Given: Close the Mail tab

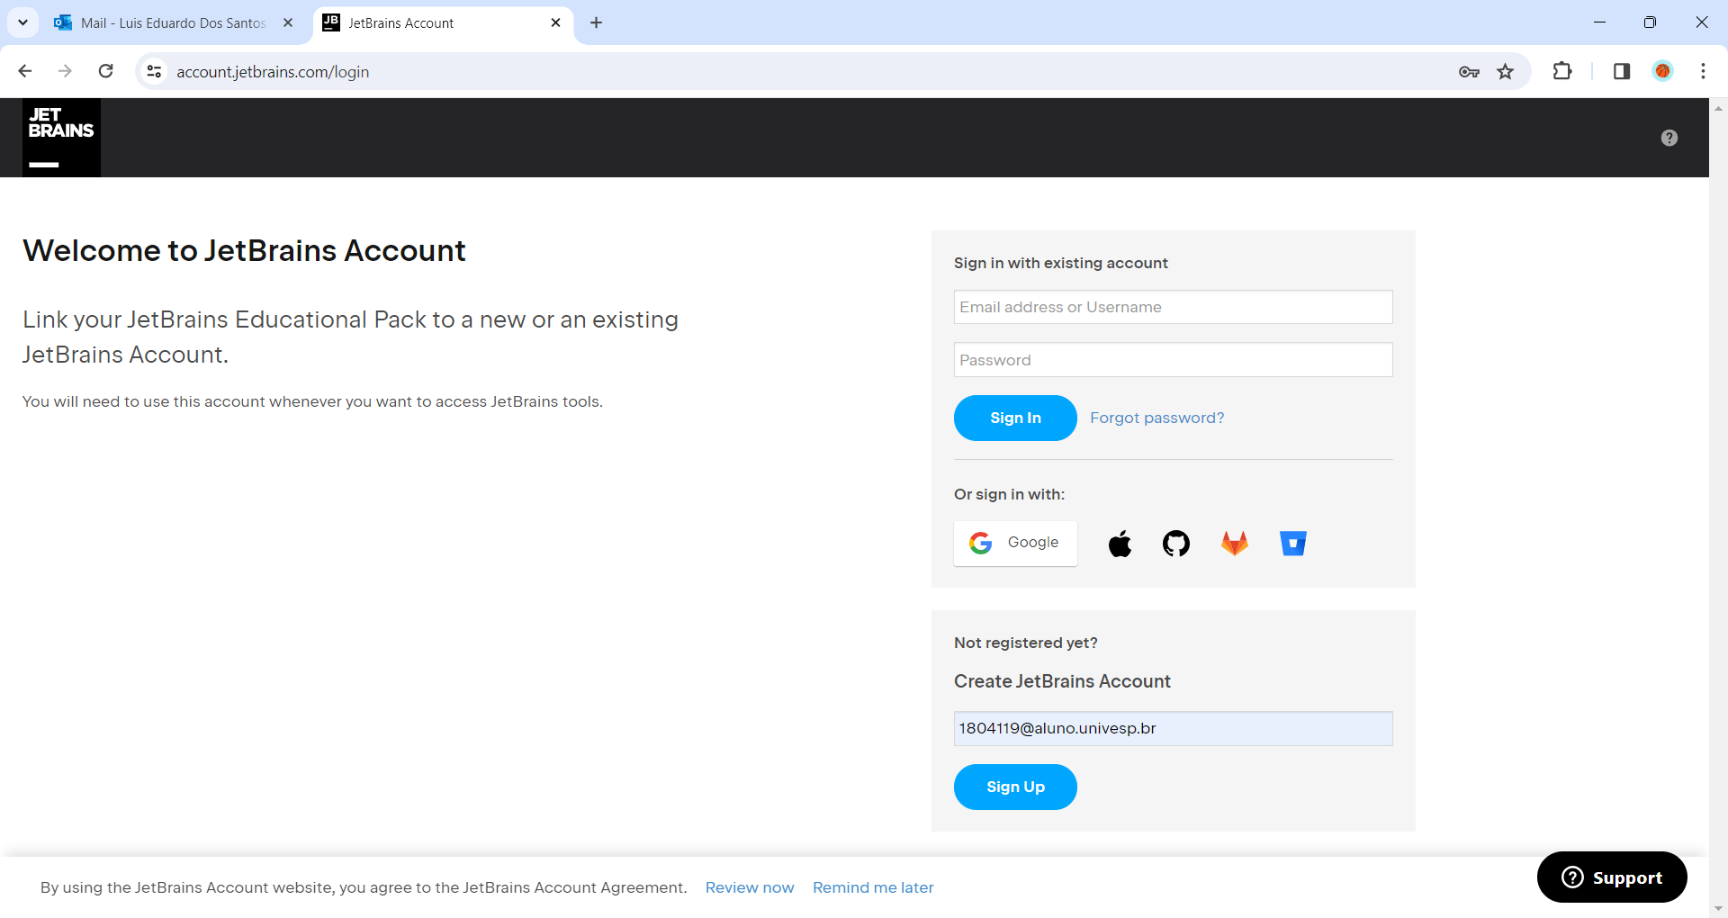Looking at the screenshot, I should [288, 22].
